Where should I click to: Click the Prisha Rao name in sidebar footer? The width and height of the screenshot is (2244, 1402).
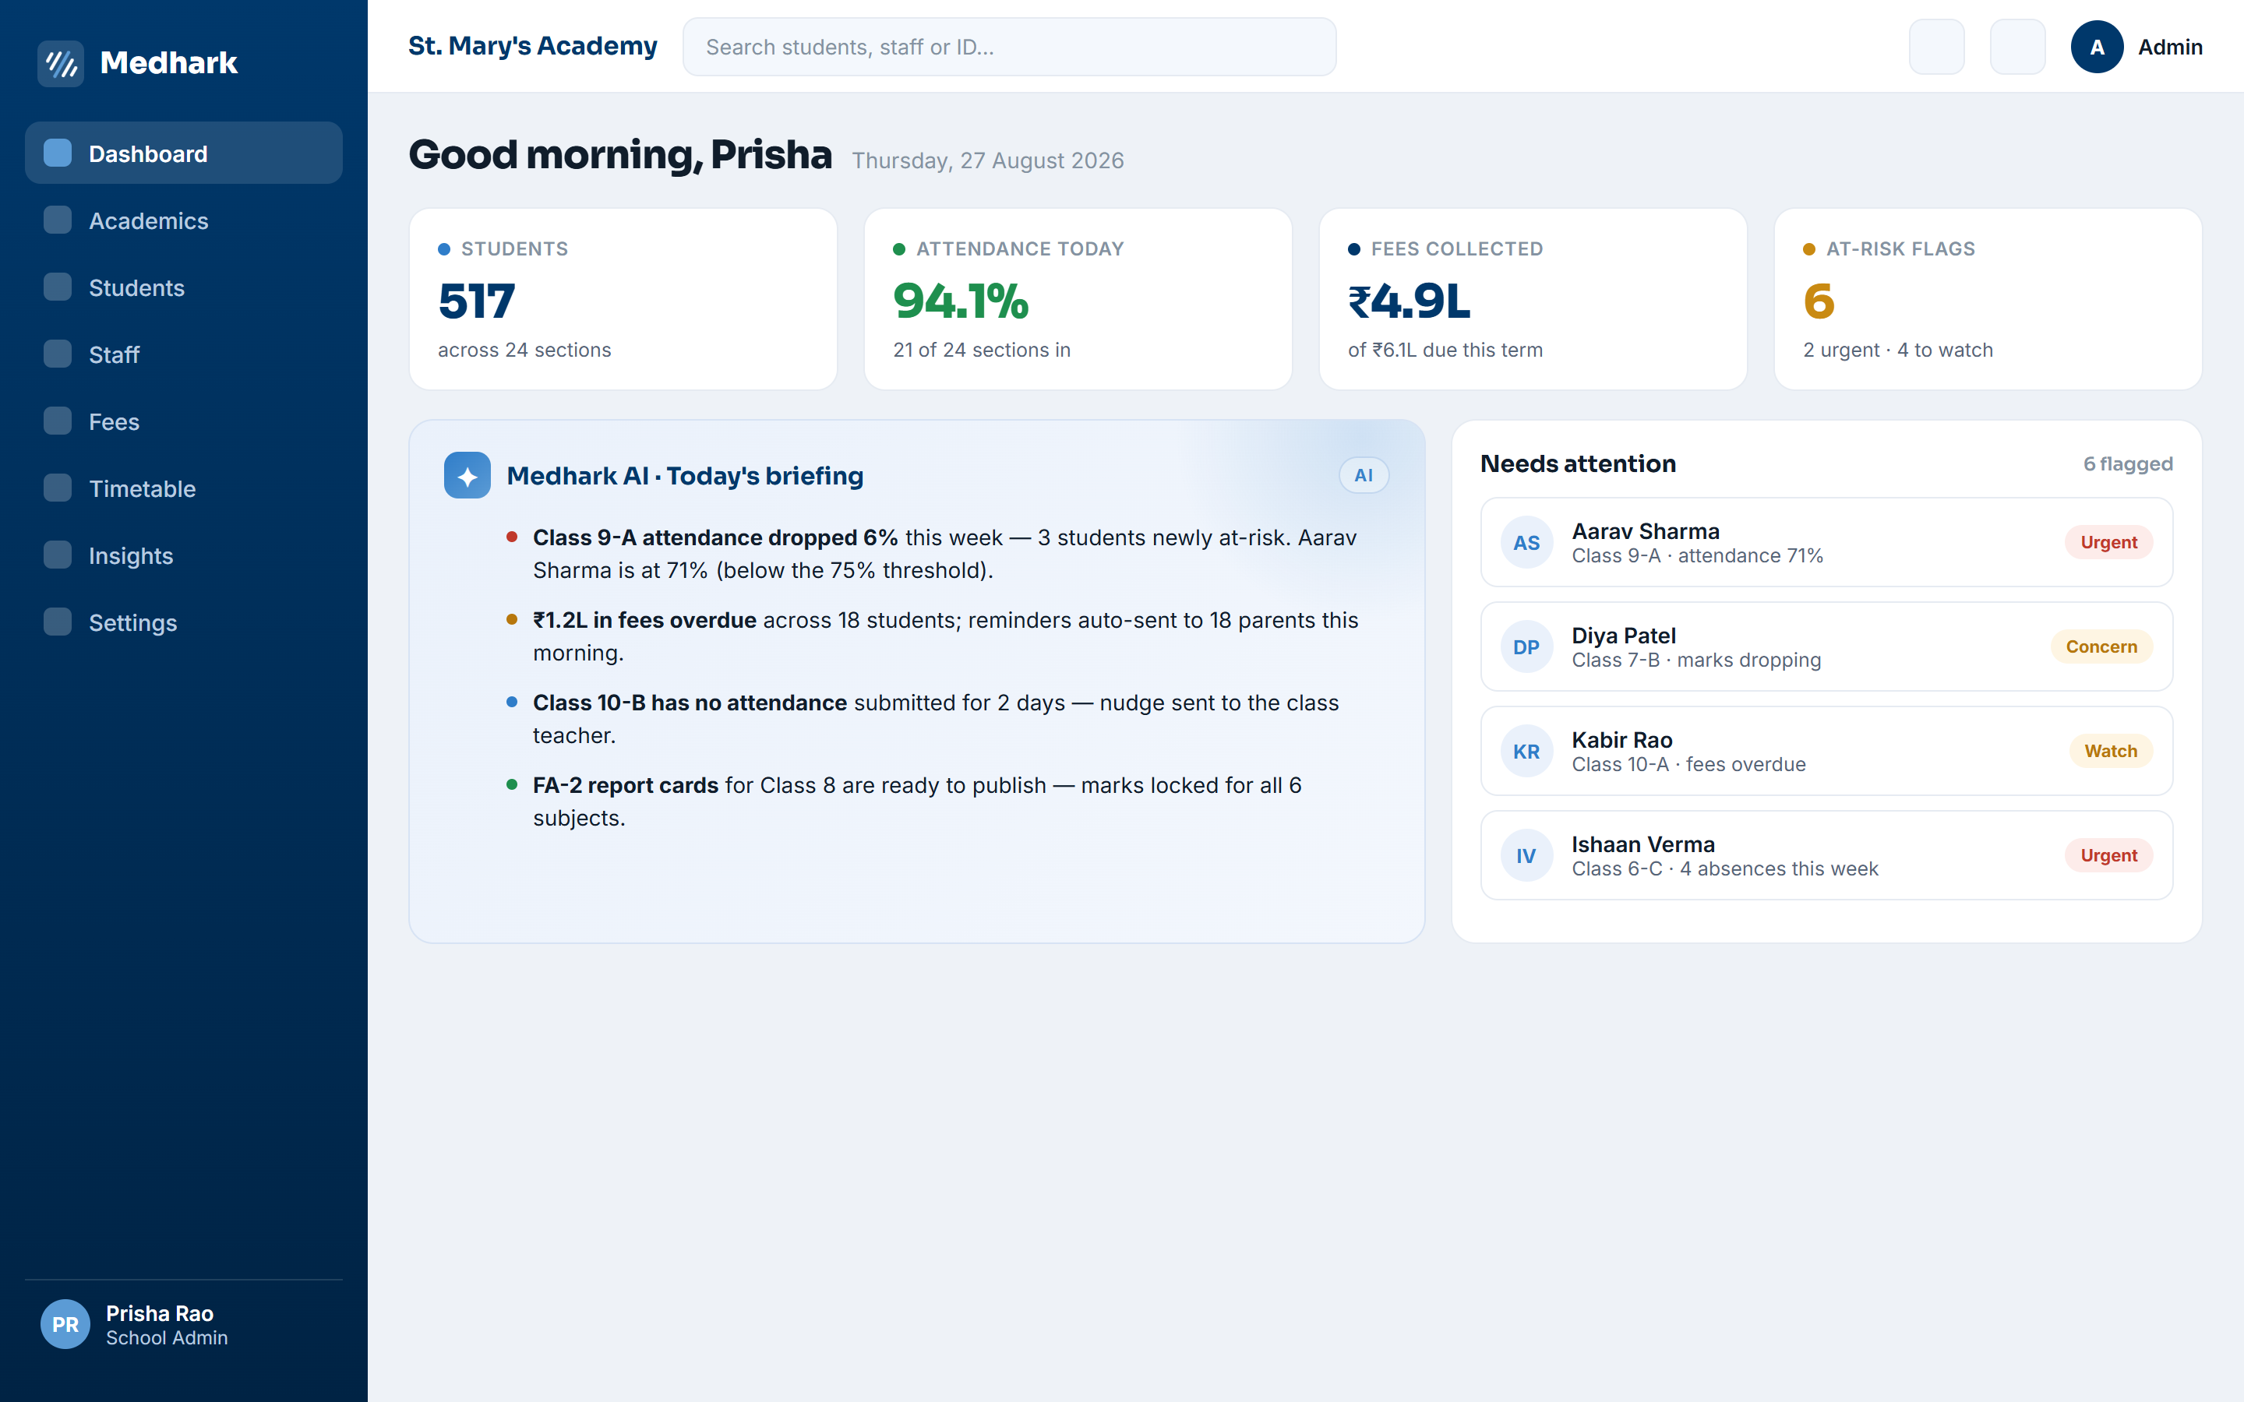coord(160,1313)
